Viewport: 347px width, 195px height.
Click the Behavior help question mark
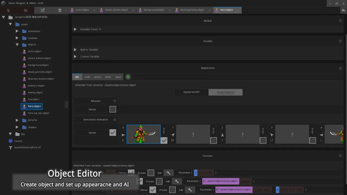click(114, 101)
